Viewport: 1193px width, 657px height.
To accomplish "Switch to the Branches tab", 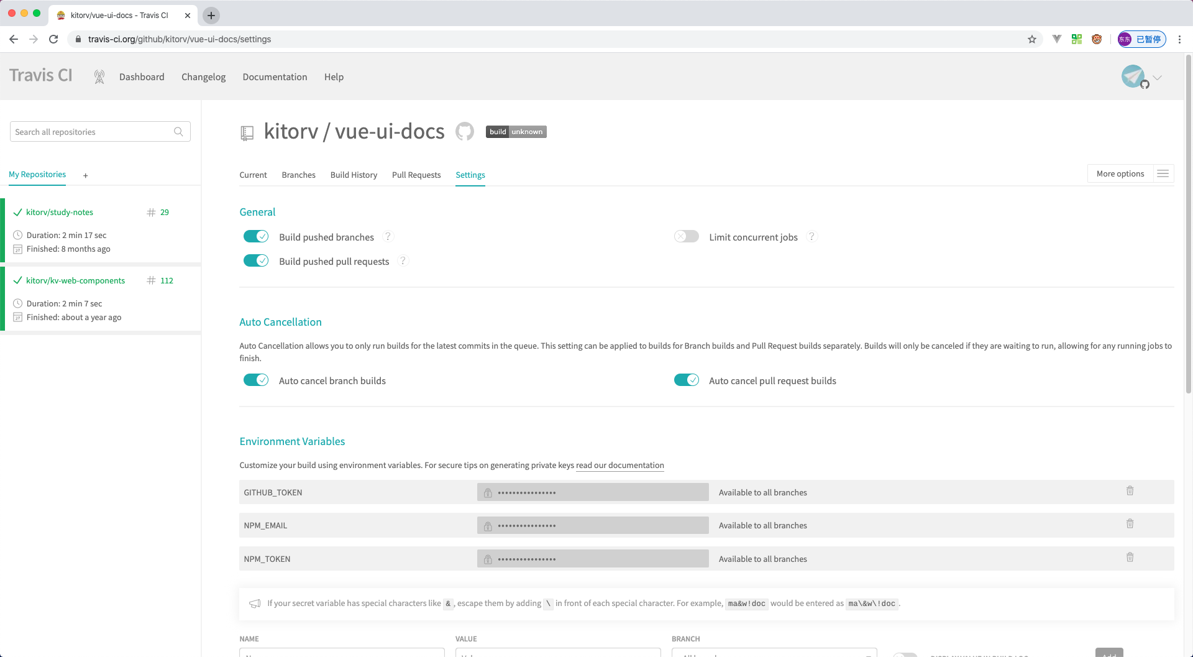I will click(x=298, y=175).
